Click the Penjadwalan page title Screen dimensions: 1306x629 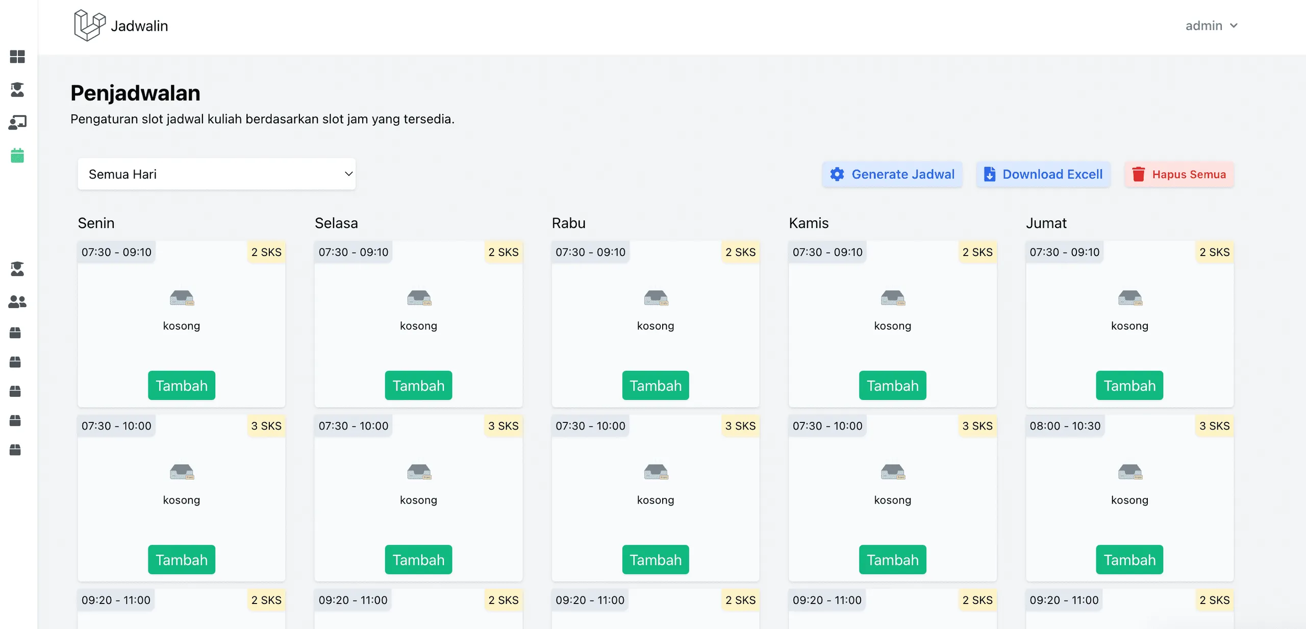[x=135, y=93]
